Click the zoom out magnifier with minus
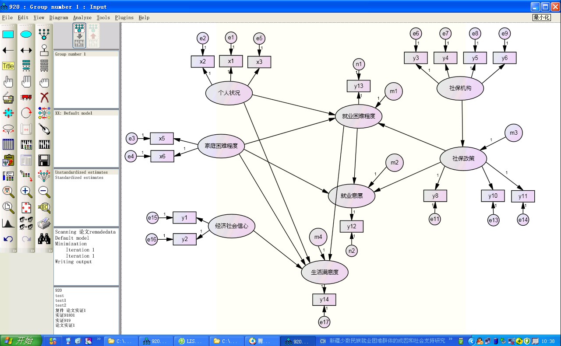 point(44,192)
